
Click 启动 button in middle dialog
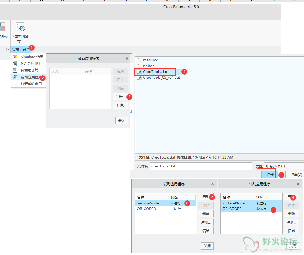click(206, 197)
